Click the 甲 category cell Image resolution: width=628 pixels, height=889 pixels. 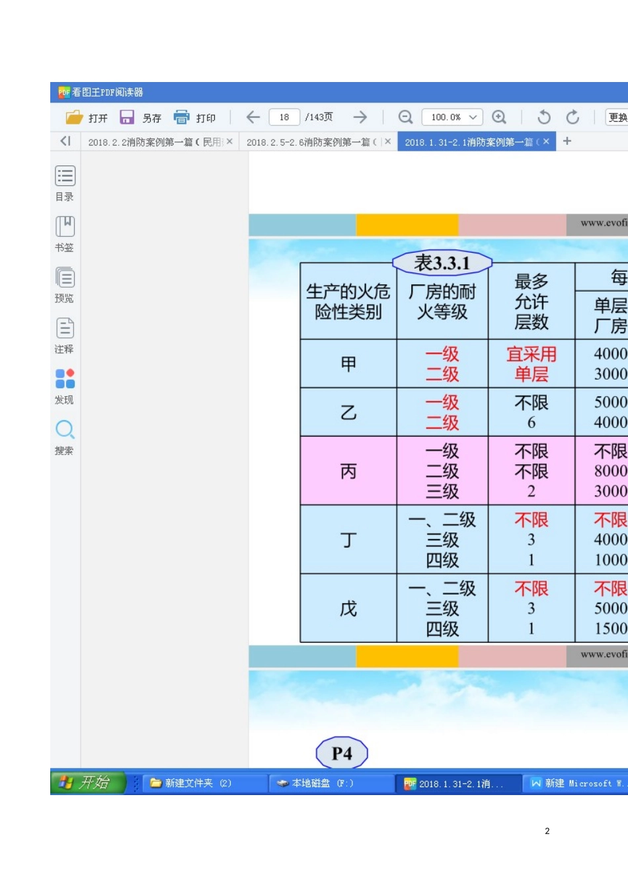click(348, 363)
